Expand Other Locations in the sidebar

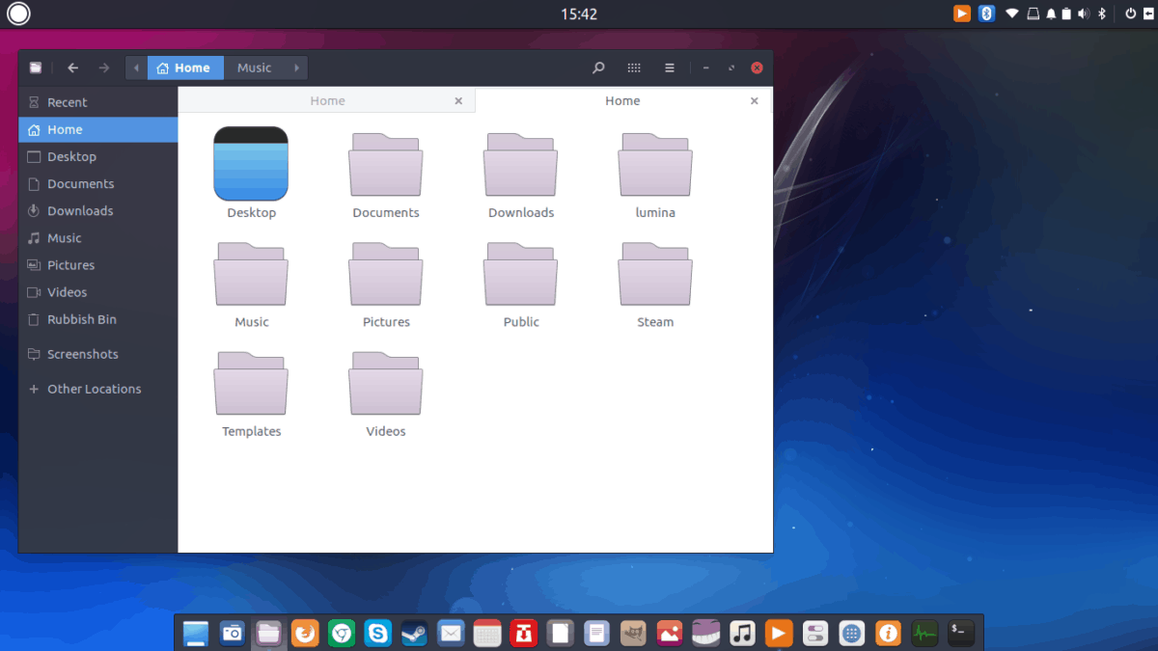[94, 388]
